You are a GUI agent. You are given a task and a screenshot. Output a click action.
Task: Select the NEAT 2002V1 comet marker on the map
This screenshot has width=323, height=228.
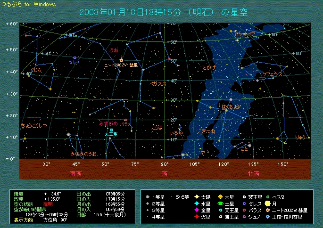121,60
